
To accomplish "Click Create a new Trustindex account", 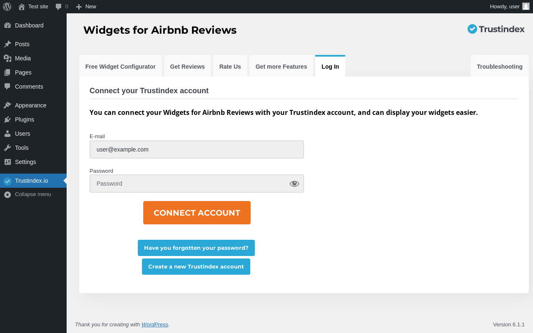I will coord(196,266).
